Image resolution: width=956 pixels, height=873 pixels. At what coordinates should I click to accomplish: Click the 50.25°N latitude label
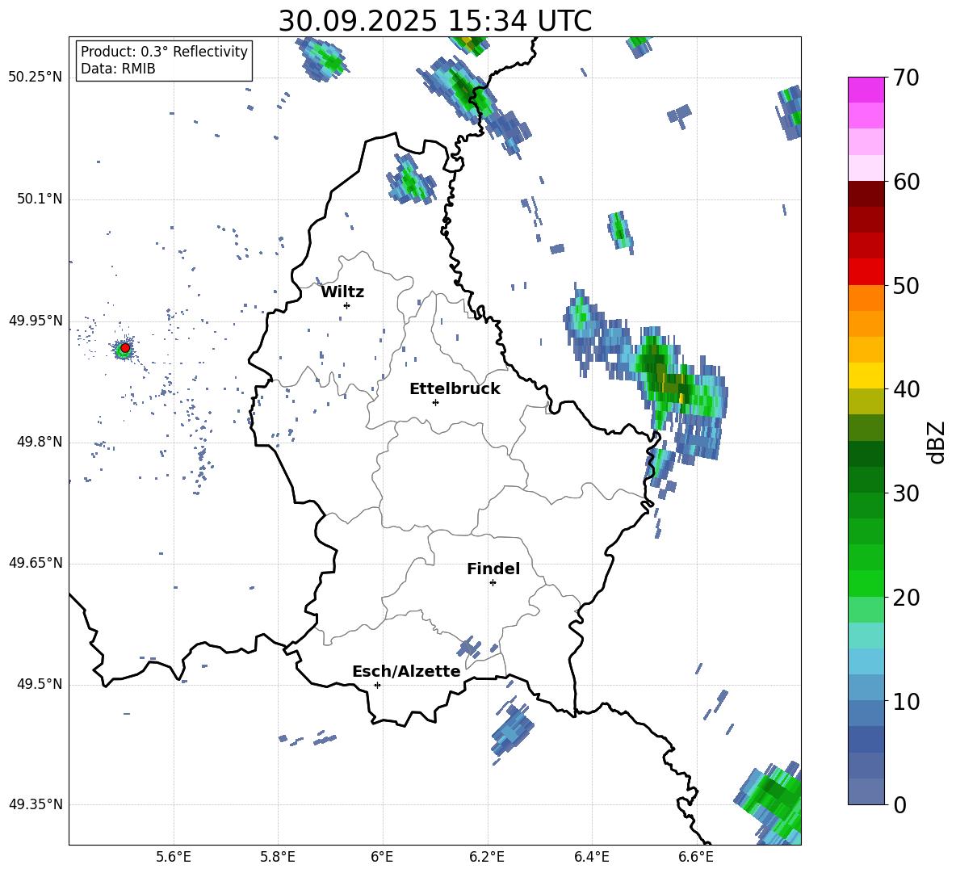coord(36,78)
